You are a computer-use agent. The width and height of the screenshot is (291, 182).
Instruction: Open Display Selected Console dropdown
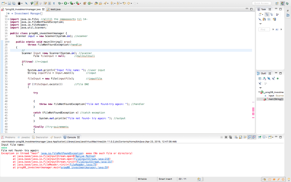pos(267,137)
